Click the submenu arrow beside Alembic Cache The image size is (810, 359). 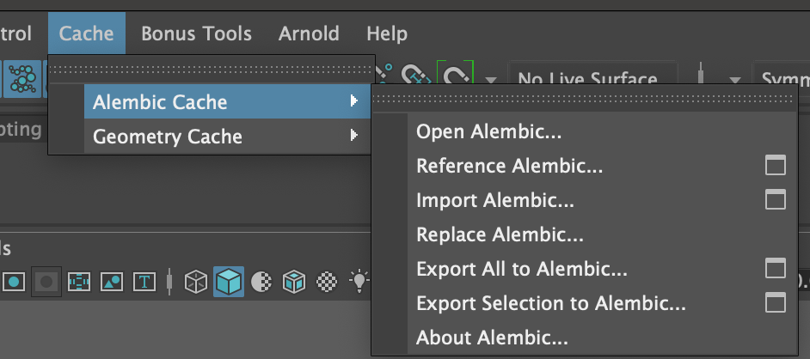pyautogui.click(x=354, y=100)
